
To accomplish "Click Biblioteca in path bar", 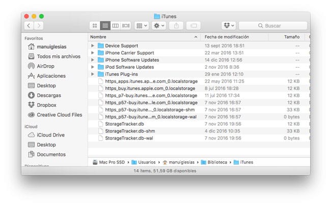I will coord(214,162).
